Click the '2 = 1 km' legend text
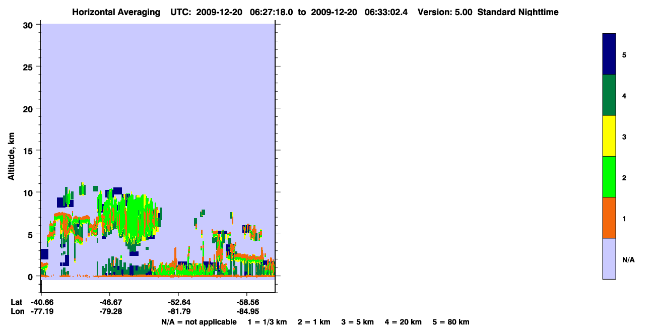655x336 pixels. (314, 322)
